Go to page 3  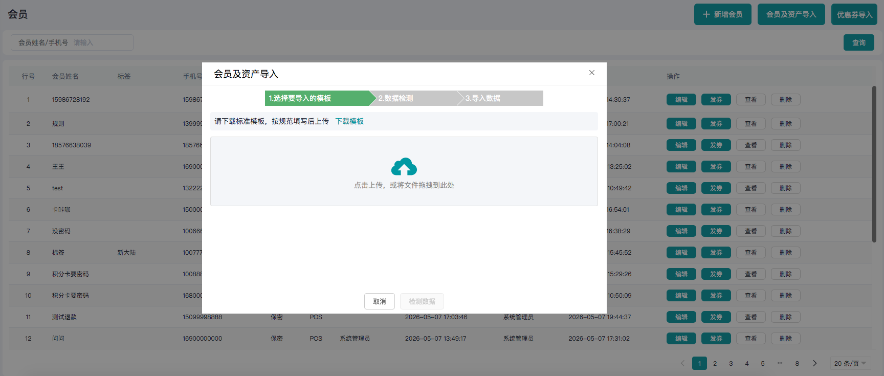[x=731, y=363]
